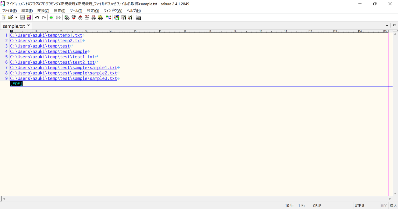Open the Search binoculars icon

67,18
